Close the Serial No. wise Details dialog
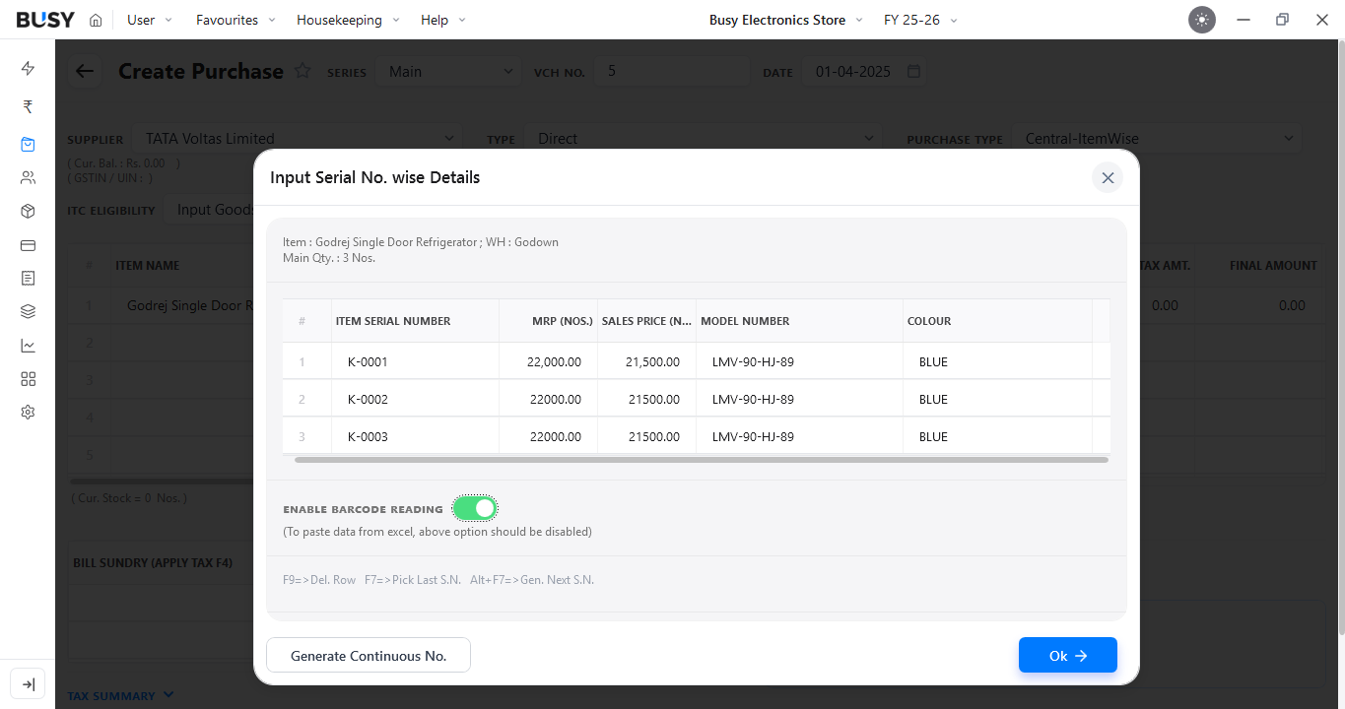Screen dimensions: 1345x709 1108,177
